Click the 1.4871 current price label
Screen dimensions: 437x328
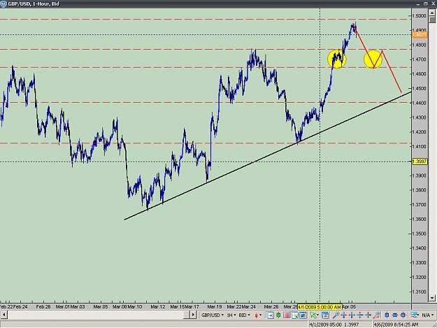(x=419, y=34)
